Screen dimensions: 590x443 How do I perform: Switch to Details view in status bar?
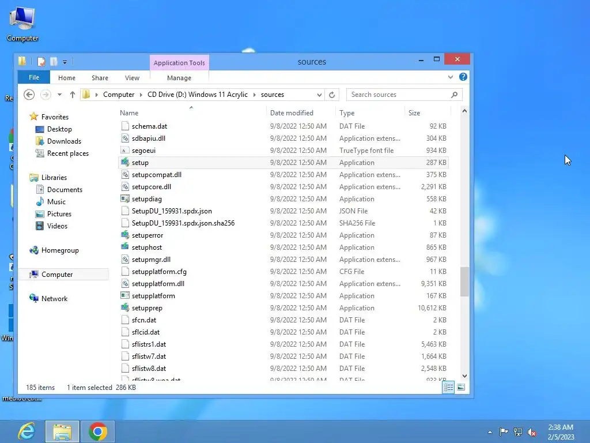pos(448,387)
